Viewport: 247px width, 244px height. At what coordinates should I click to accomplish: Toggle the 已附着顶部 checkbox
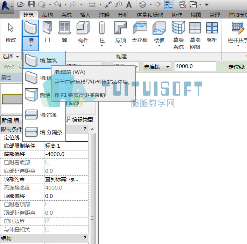tap(48, 204)
